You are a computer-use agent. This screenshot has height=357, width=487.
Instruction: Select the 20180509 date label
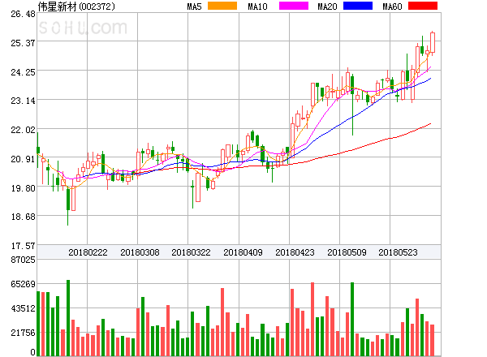(x=347, y=252)
